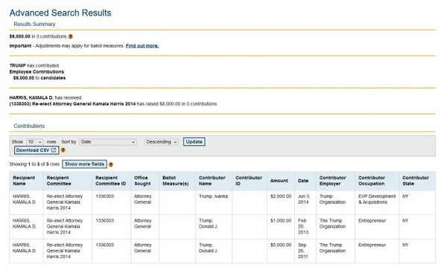The image size is (447, 275).
Task: Open the Sort by Date dropdown
Action: pyautogui.click(x=108, y=142)
